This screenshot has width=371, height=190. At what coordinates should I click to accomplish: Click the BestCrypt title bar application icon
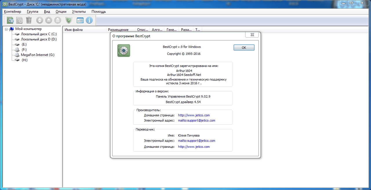tap(5, 4)
